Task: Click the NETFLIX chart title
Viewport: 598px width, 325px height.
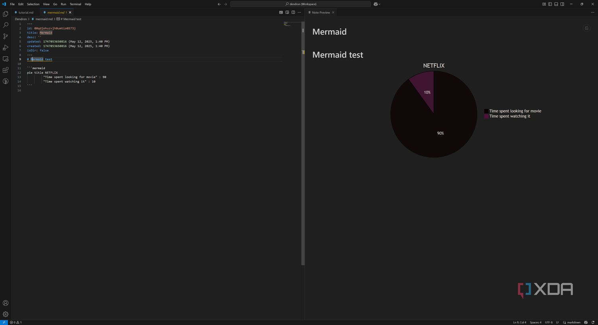Action: (434, 66)
